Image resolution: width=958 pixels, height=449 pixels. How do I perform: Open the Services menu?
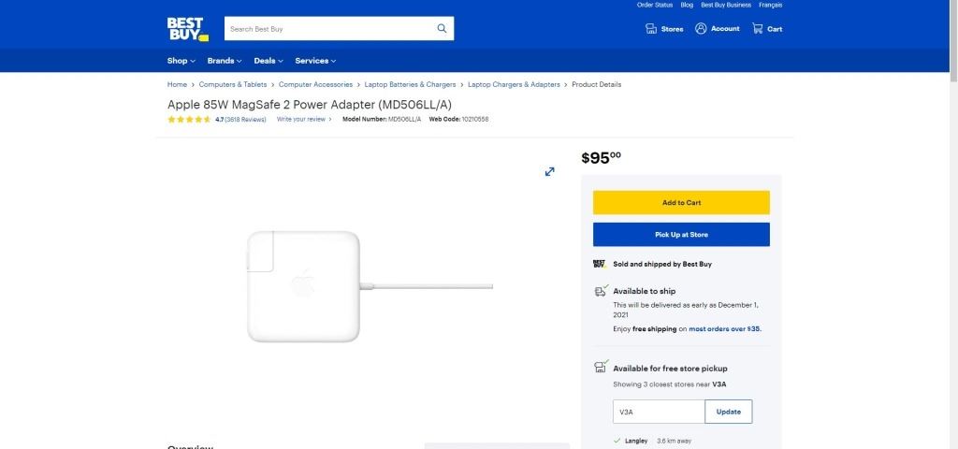315,61
